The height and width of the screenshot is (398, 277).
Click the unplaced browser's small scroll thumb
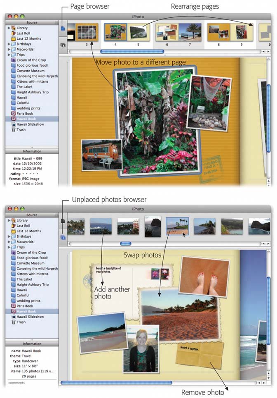tap(126, 244)
